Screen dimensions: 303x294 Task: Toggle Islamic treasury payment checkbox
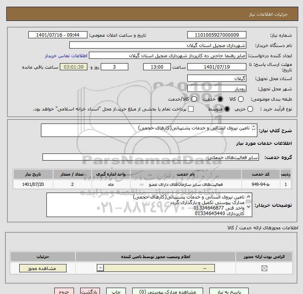(x=191, y=109)
